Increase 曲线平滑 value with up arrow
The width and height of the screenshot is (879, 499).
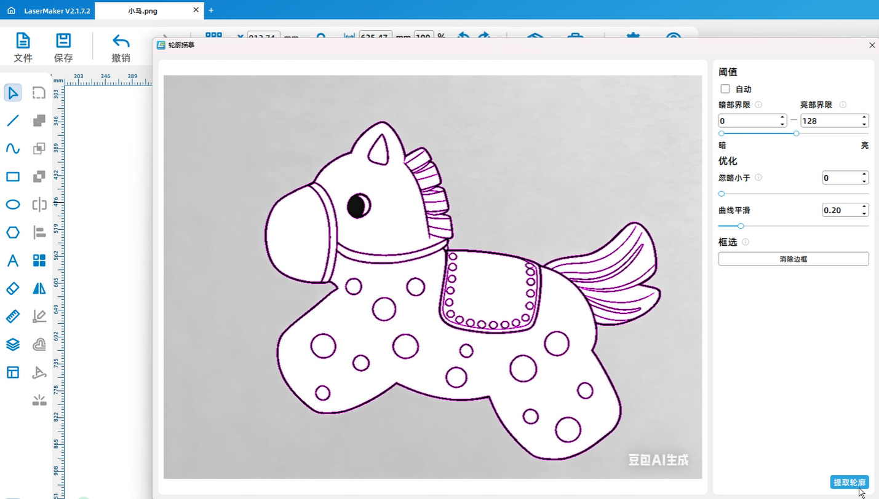[864, 207]
